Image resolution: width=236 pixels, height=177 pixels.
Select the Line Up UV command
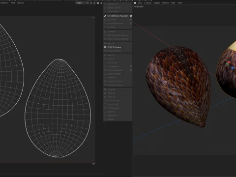pyautogui.click(x=118, y=63)
